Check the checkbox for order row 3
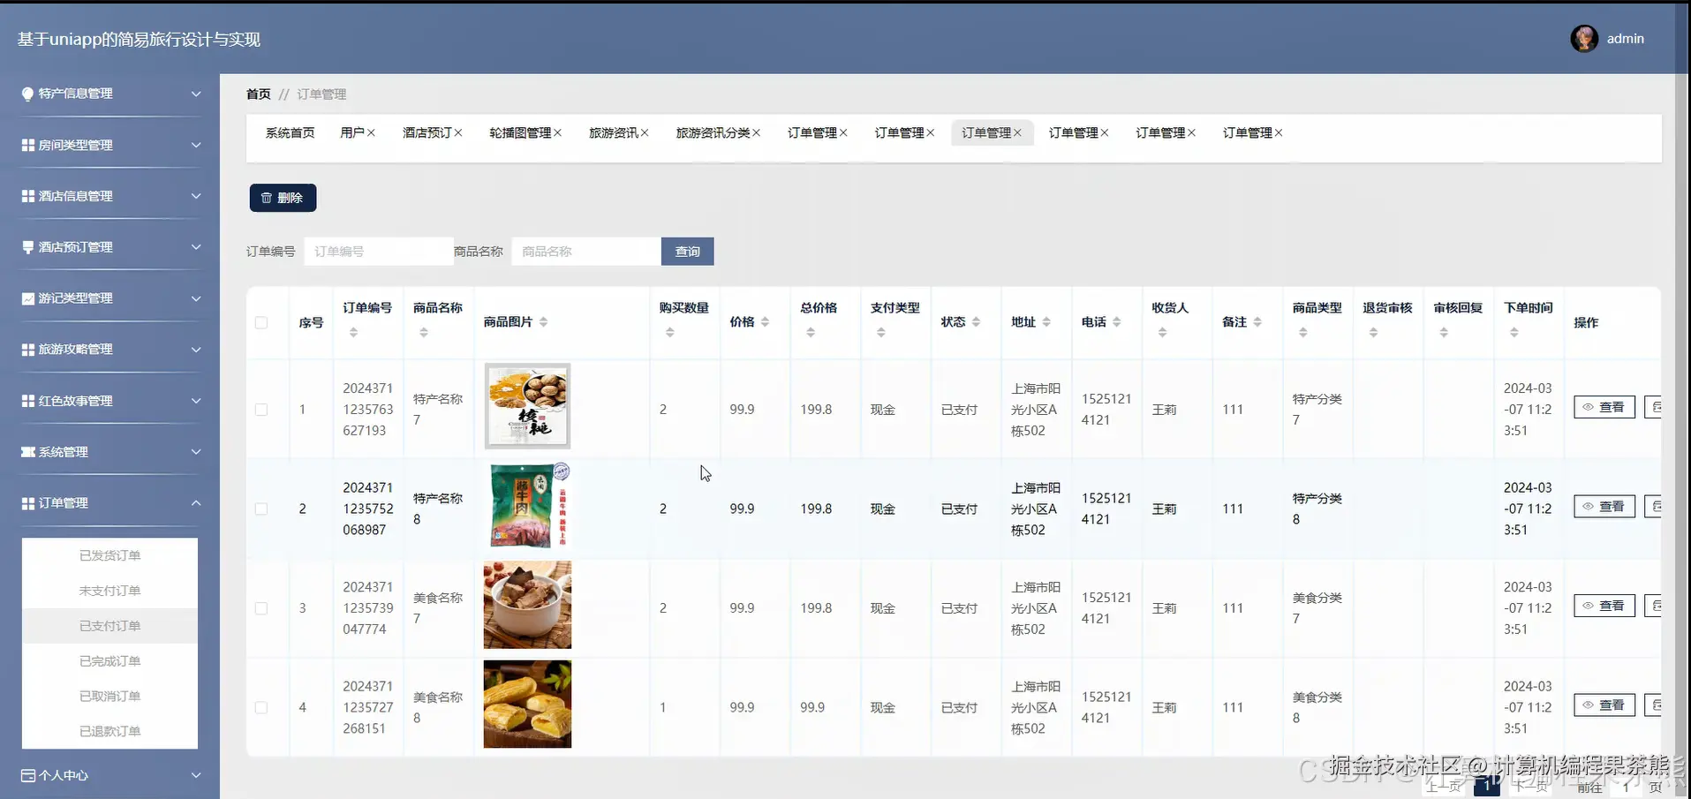Image resolution: width=1691 pixels, height=799 pixels. tap(261, 607)
